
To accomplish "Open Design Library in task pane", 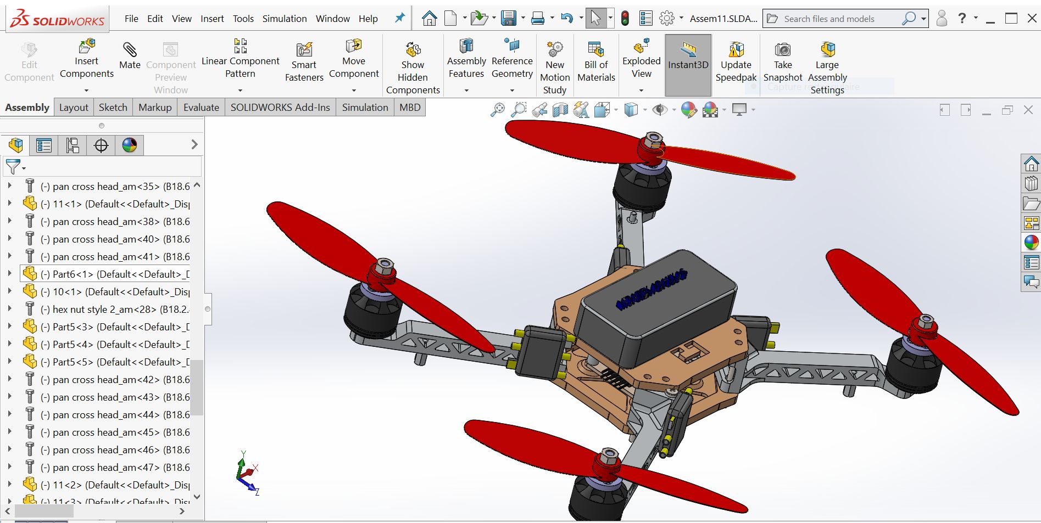I will click(x=1031, y=183).
